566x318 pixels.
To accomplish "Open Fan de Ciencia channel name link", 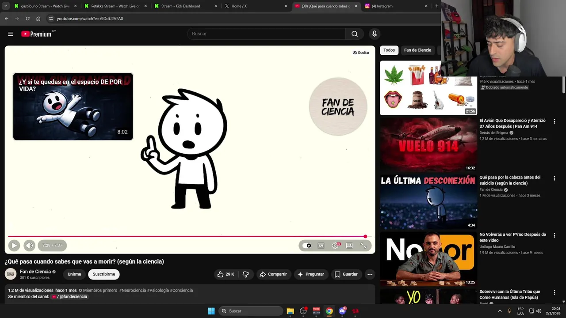I will pos(35,272).
